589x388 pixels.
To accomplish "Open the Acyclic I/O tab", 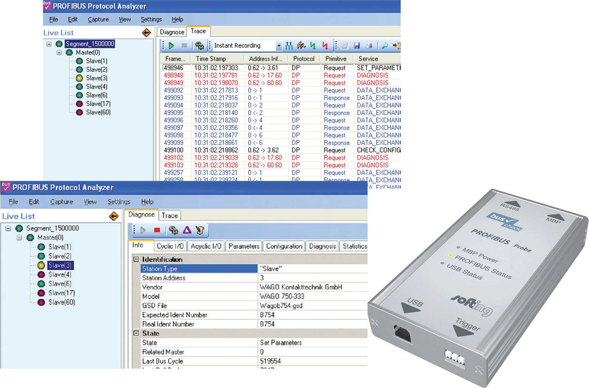I will pos(206,246).
